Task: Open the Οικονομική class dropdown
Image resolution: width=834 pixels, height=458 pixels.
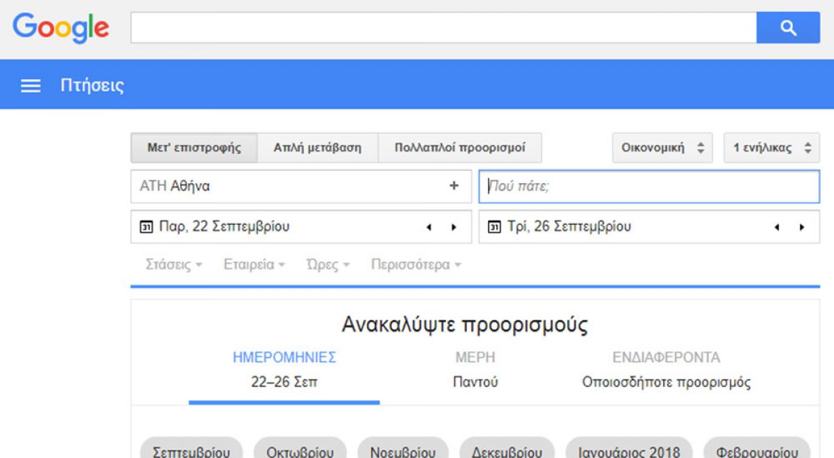Action: click(662, 148)
